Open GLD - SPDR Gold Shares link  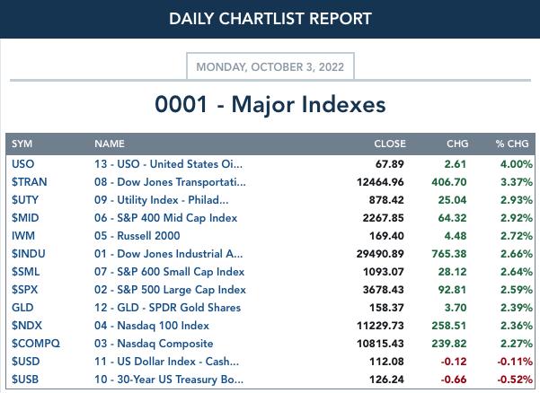point(167,308)
